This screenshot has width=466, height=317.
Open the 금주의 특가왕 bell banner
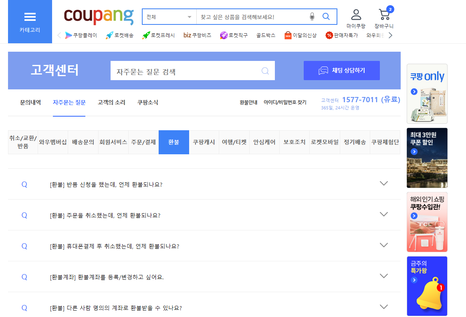pos(427,286)
